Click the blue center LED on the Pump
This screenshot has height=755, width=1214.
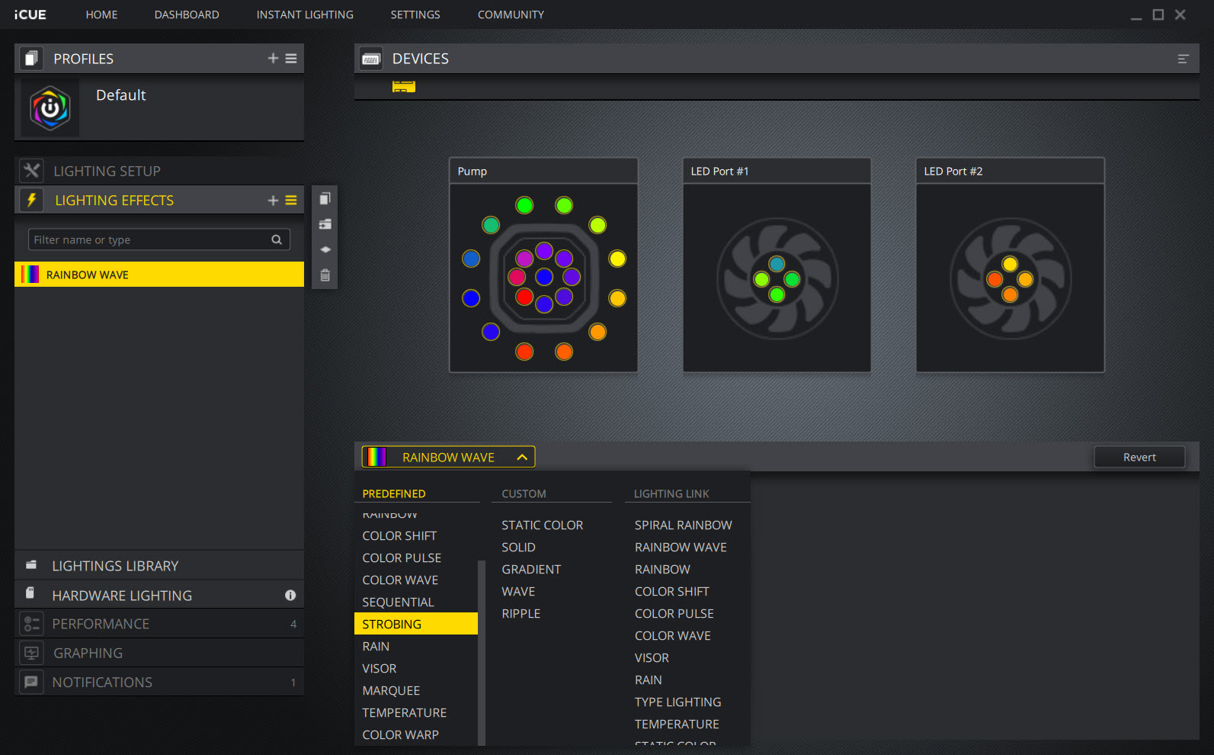(x=543, y=276)
